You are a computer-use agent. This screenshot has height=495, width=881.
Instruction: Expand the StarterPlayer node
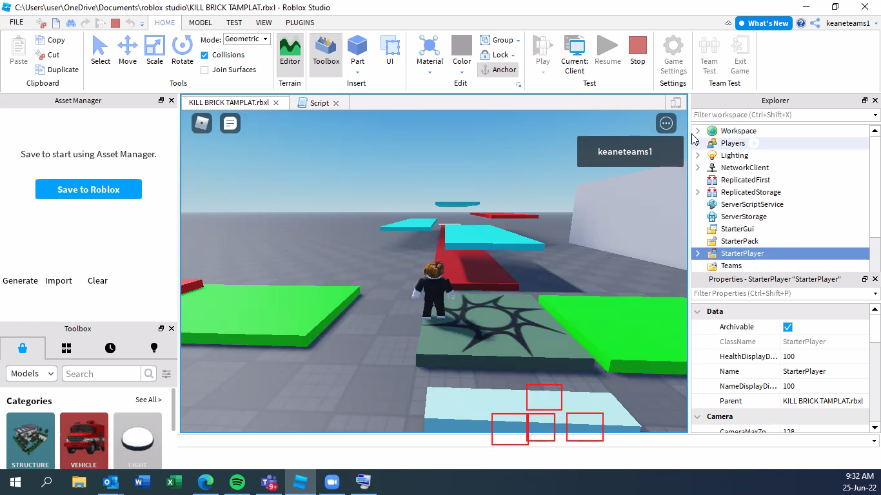697,253
